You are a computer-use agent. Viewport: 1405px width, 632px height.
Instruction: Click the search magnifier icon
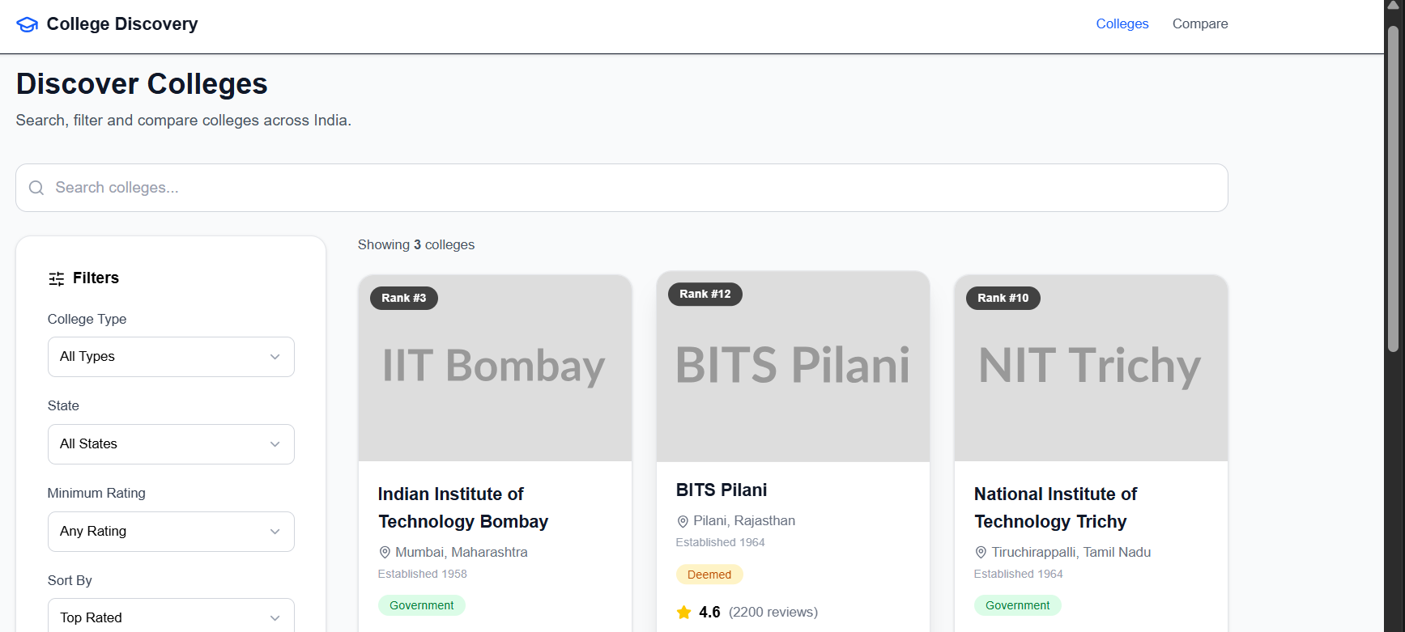point(36,188)
